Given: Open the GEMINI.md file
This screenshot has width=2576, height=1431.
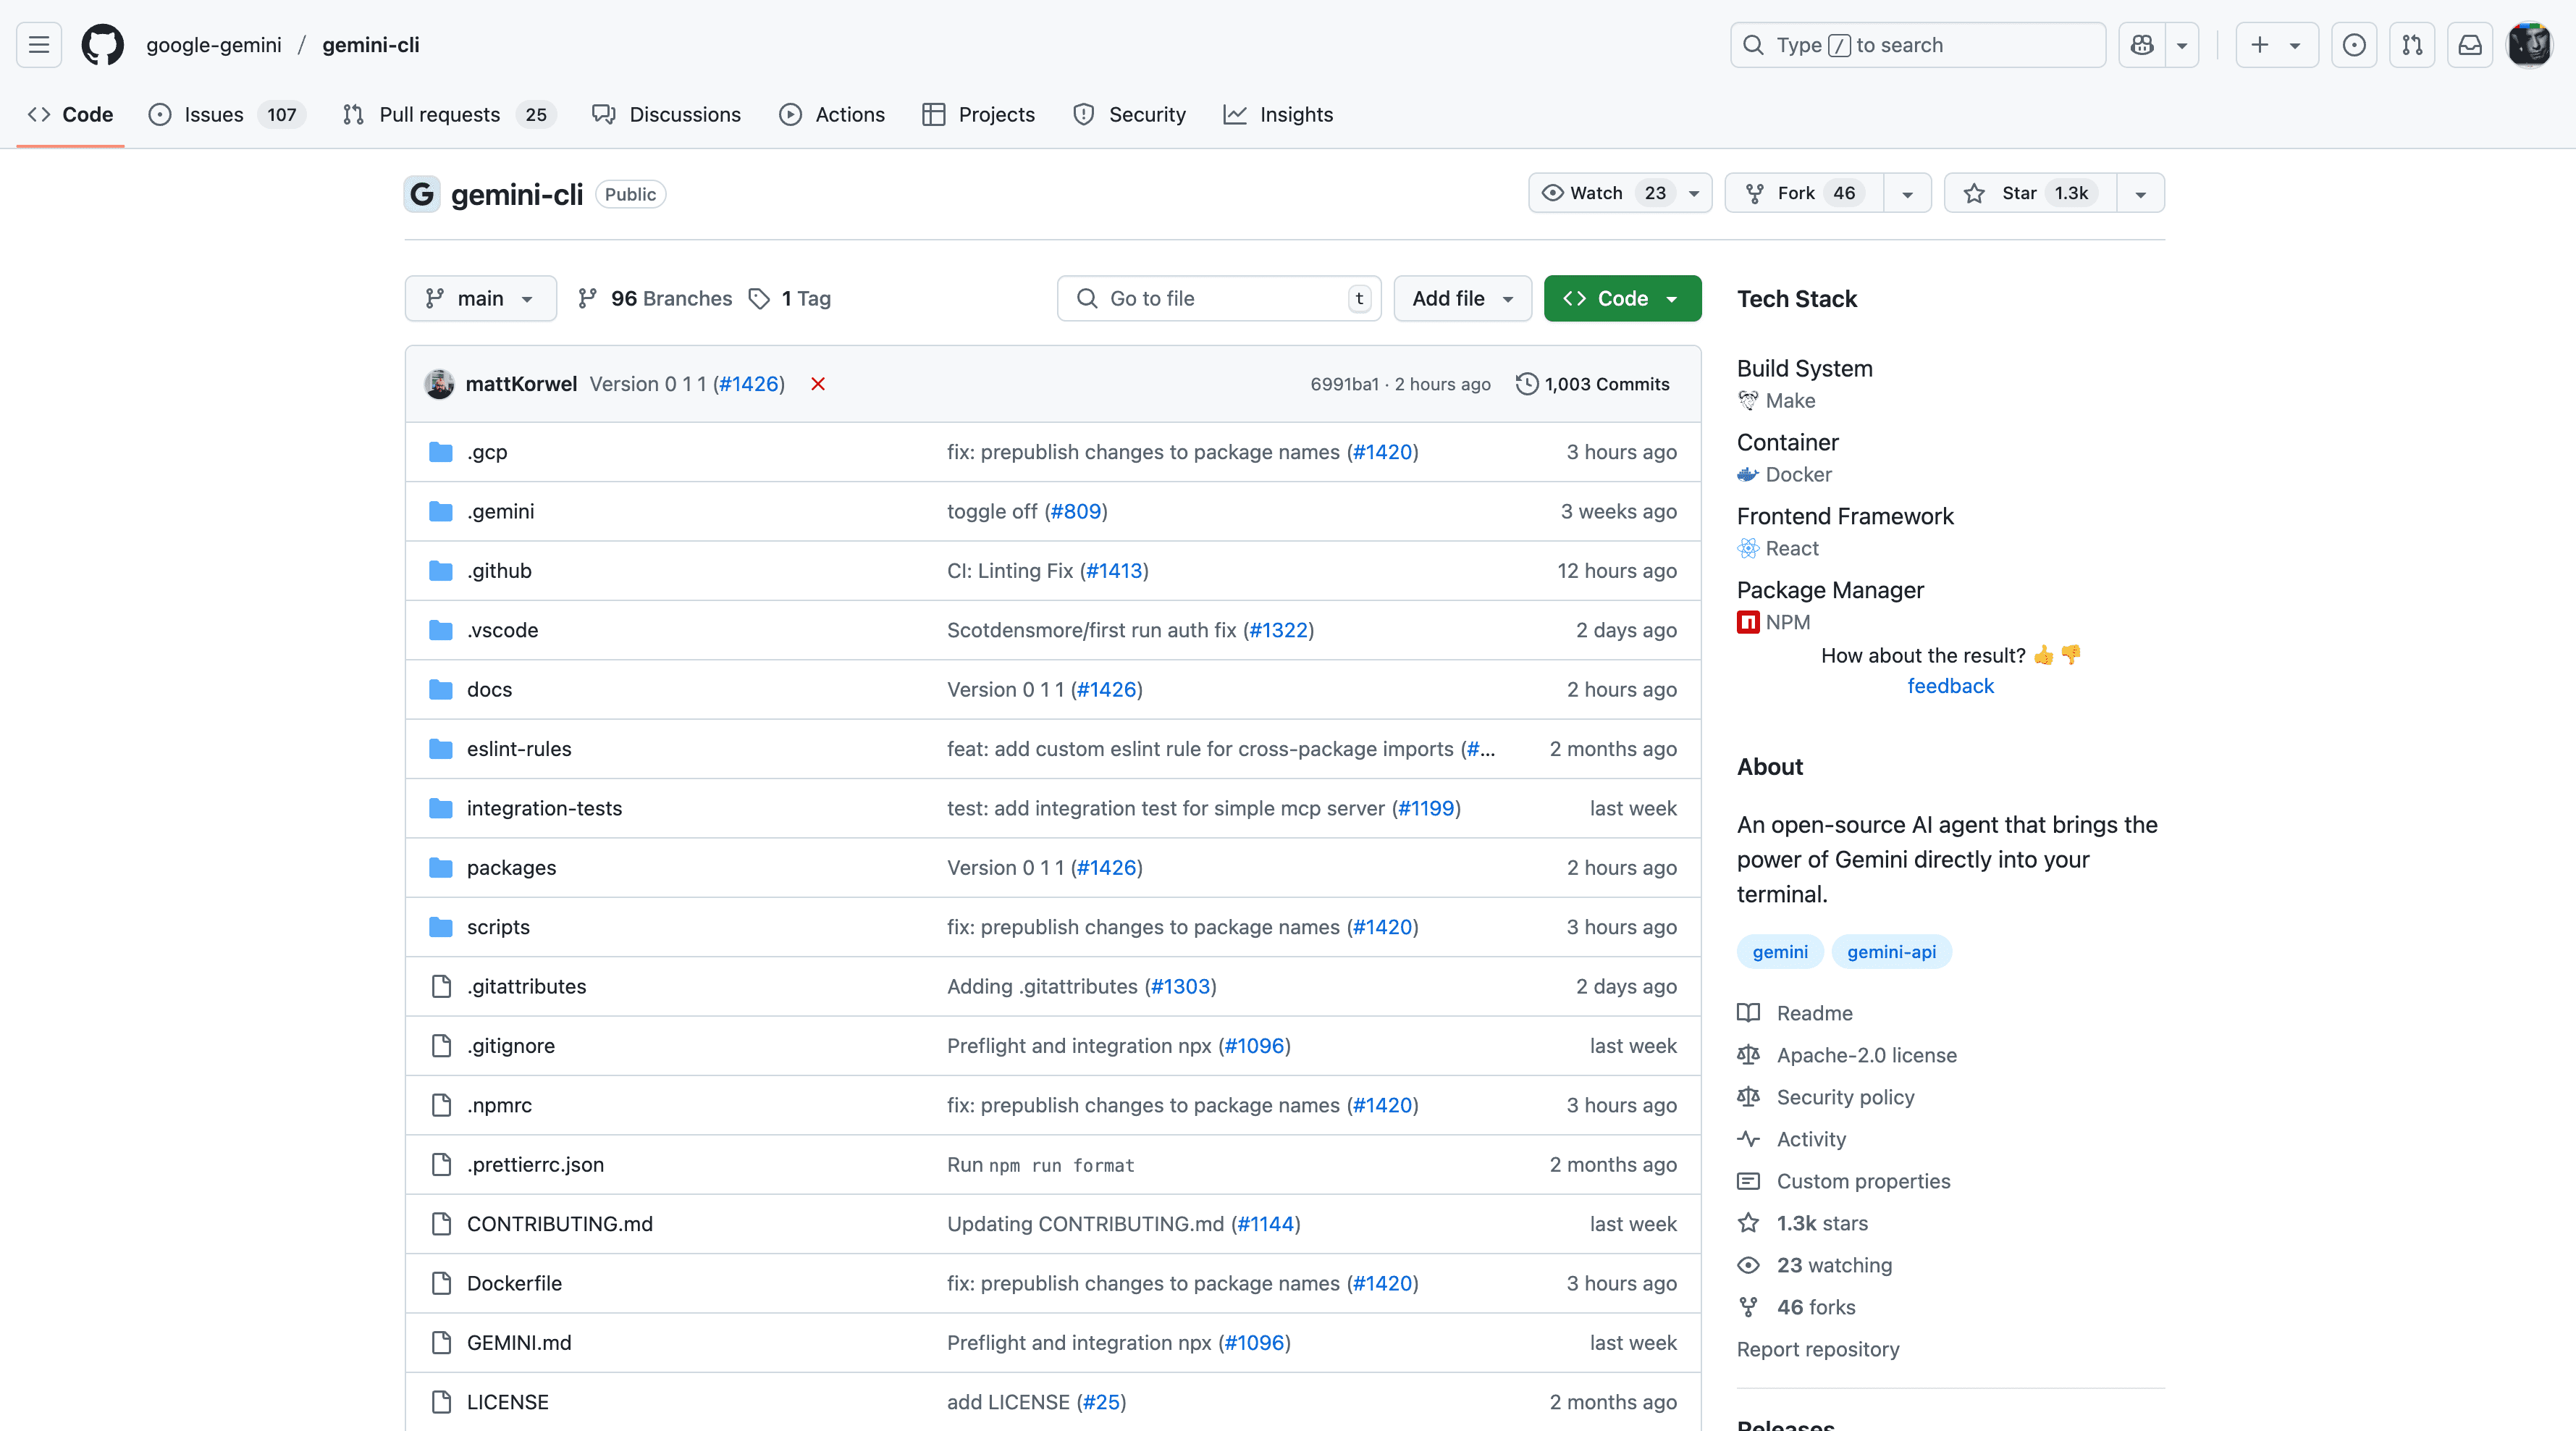Looking at the screenshot, I should pyautogui.click(x=519, y=1342).
